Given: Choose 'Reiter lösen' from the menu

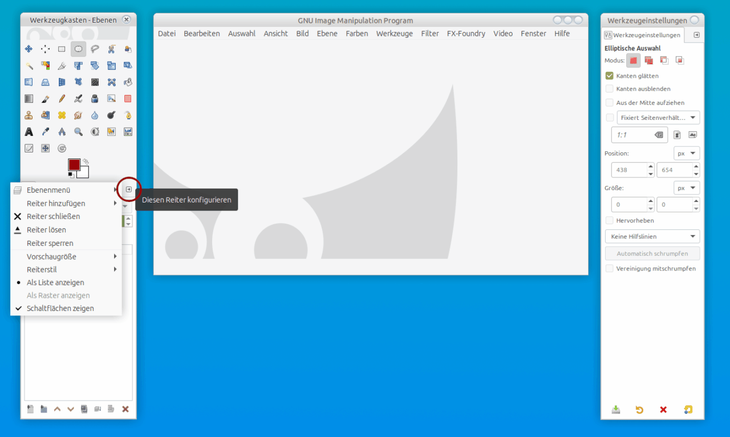Looking at the screenshot, I should click(x=66, y=230).
